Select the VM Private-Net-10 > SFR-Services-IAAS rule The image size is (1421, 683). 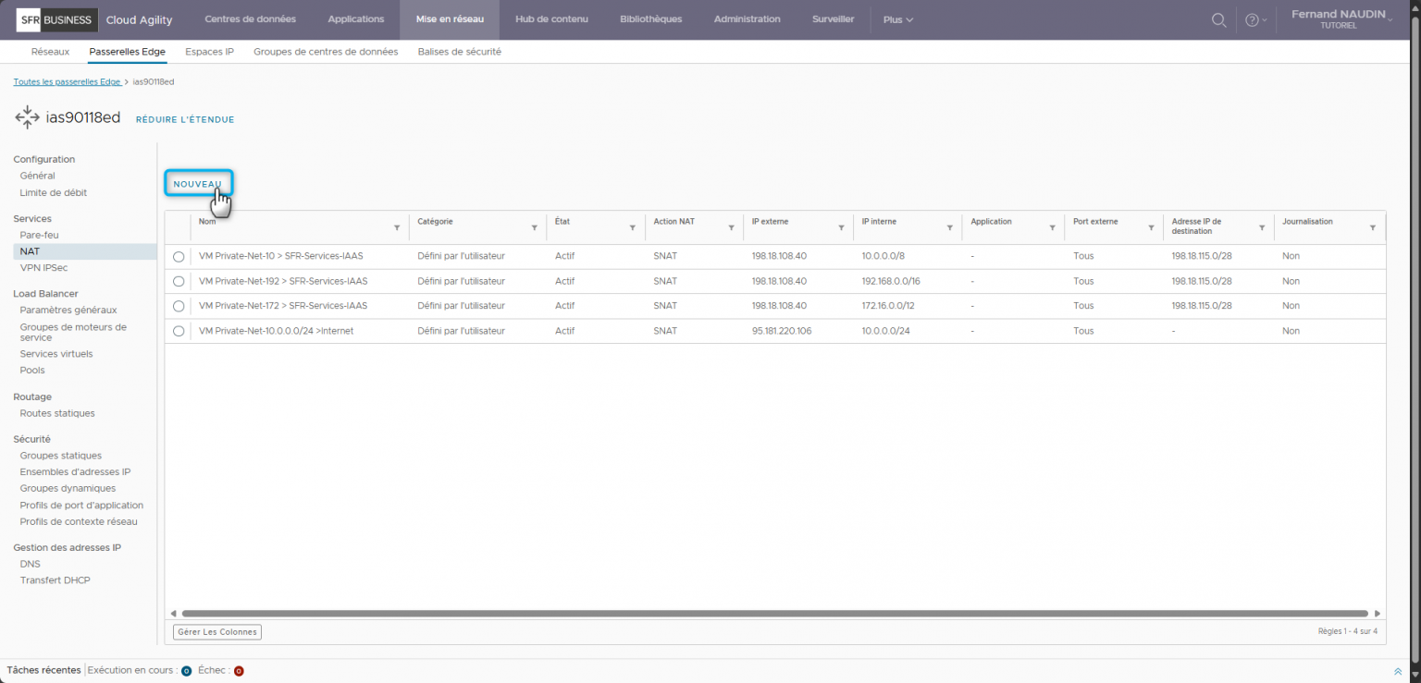click(179, 256)
